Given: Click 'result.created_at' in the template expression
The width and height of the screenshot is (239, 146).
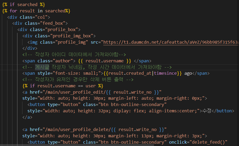Looking at the screenshot, I should coord(130,73).
